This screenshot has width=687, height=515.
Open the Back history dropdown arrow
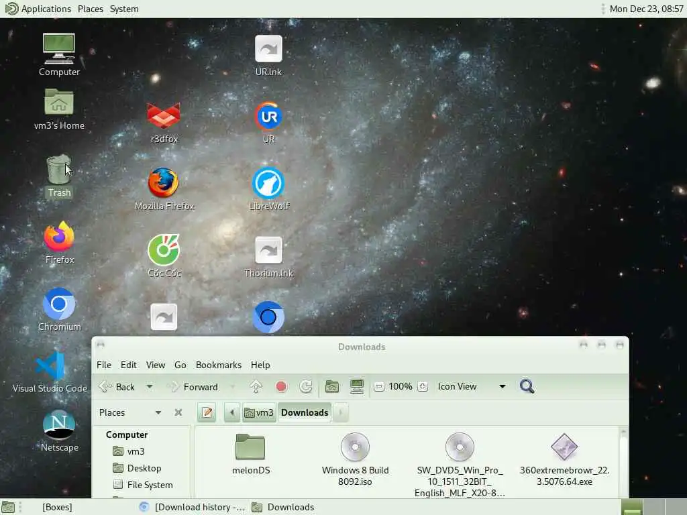click(x=150, y=387)
